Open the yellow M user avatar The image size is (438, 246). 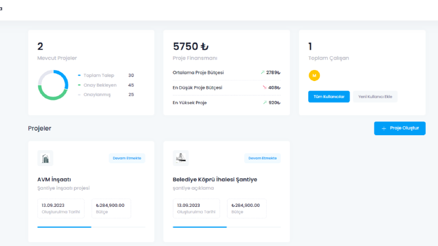[x=314, y=76]
